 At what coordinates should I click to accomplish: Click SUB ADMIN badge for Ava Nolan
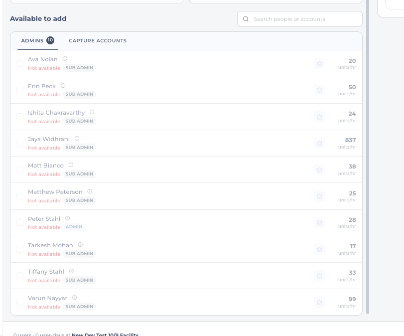[79, 68]
